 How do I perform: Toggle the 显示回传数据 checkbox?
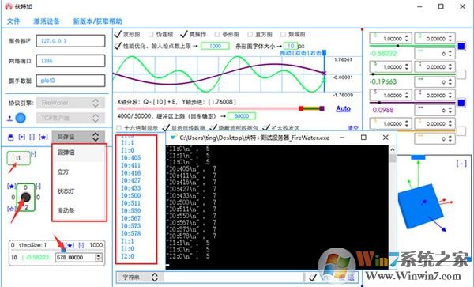click(x=166, y=127)
